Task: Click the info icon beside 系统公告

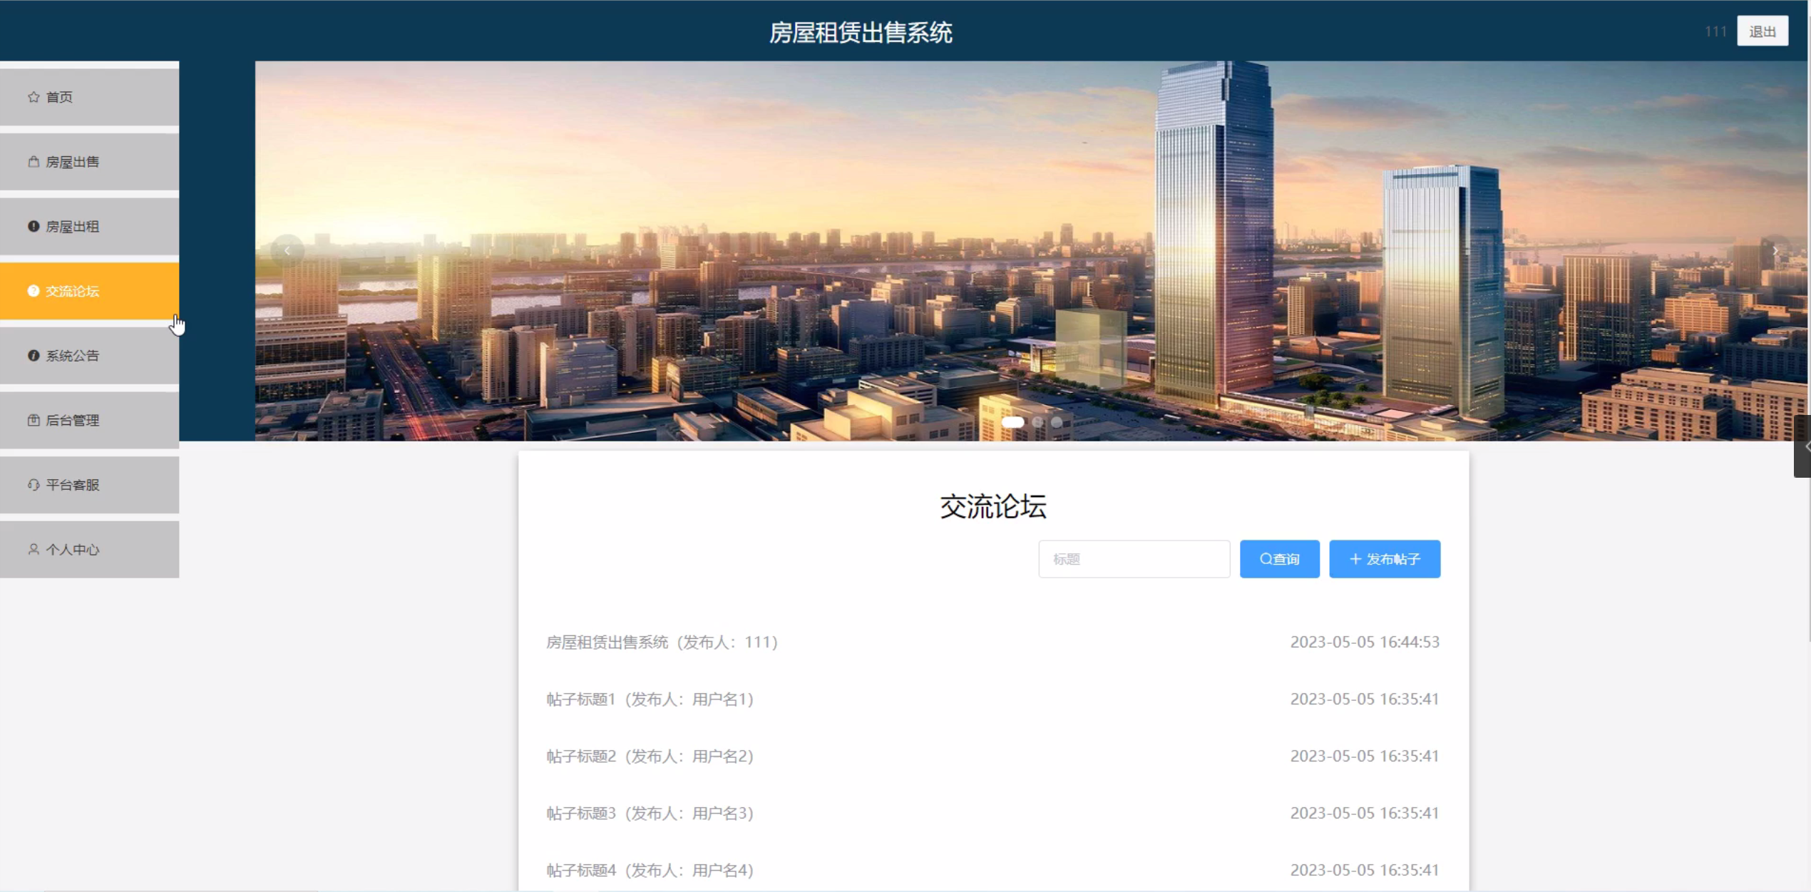Action: pos(34,355)
